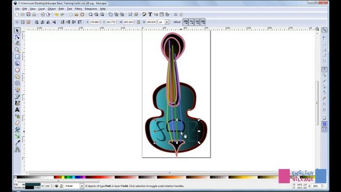The height and width of the screenshot is (192, 341).
Task: Select the Star polygon tool
Action: point(18,77)
